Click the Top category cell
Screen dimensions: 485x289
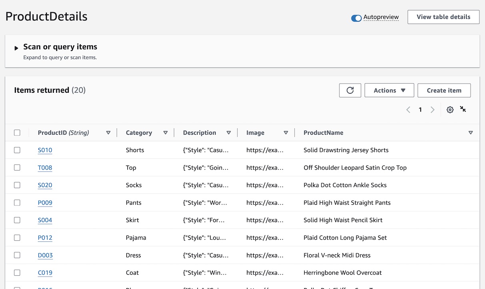[131, 167]
